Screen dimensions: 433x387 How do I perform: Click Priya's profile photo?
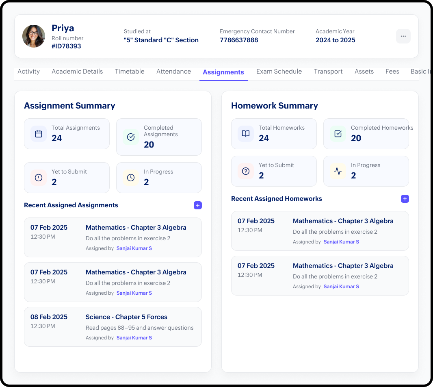tap(34, 36)
